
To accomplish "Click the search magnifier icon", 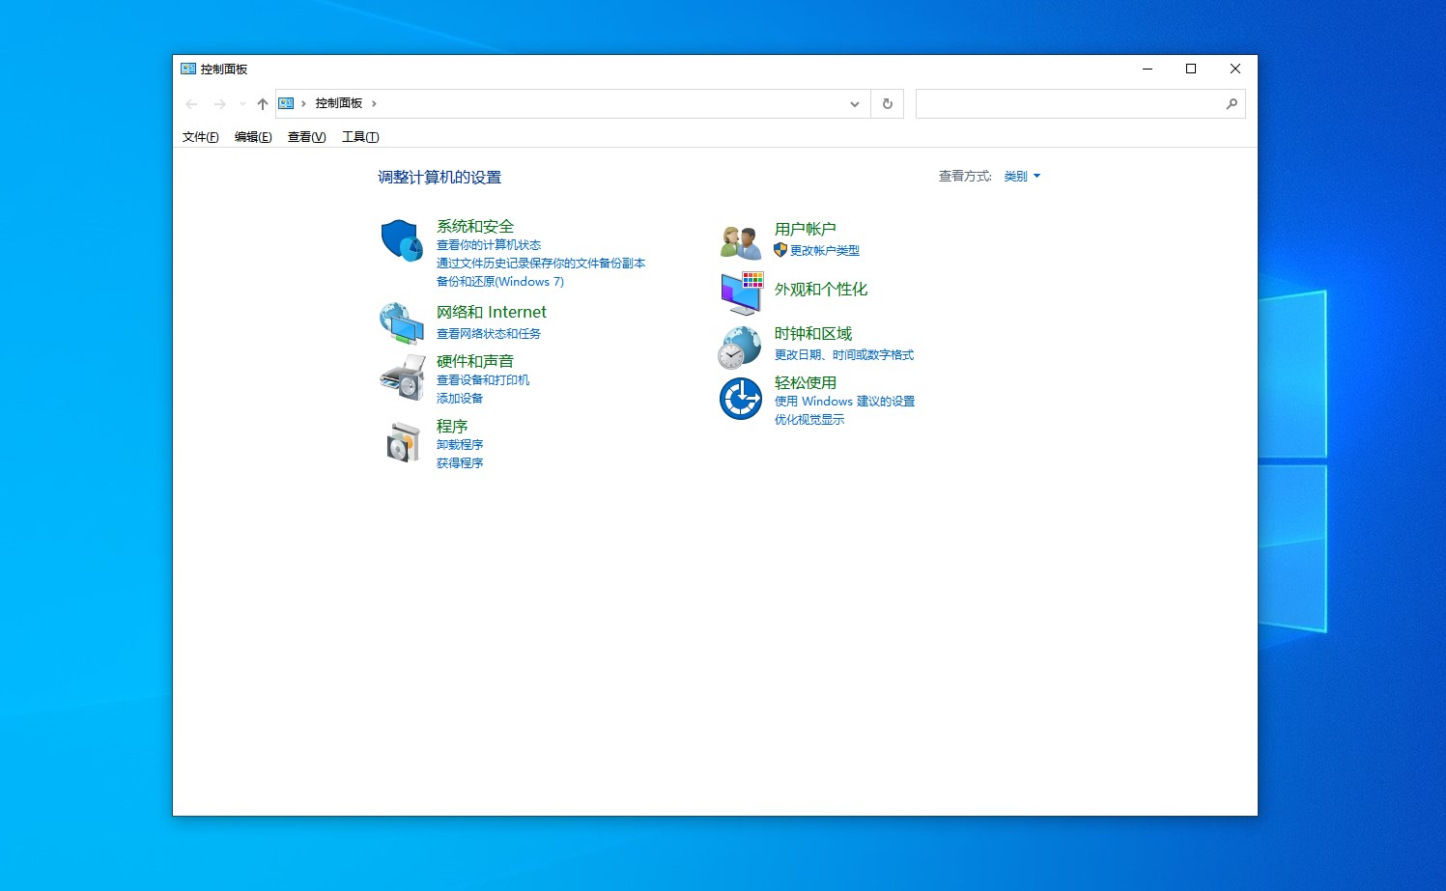I will [1232, 104].
